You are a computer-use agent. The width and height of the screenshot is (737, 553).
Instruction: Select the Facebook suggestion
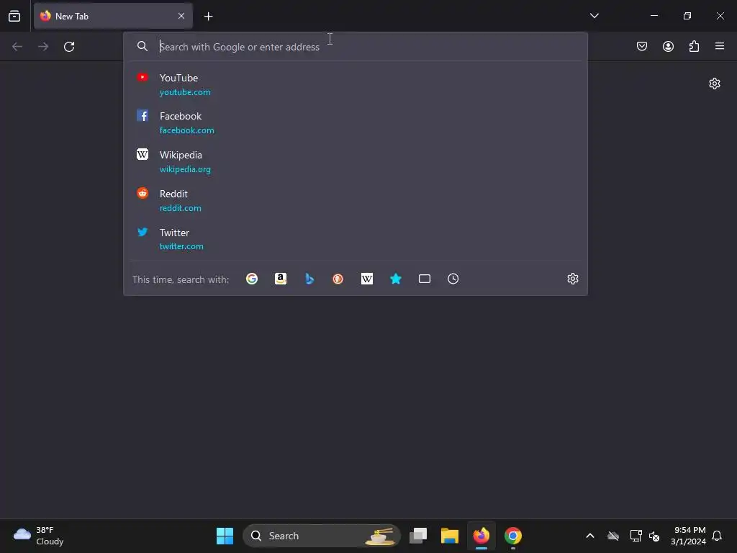(356, 122)
